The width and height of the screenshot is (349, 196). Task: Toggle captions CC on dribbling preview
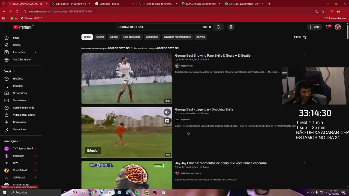(x=167, y=121)
